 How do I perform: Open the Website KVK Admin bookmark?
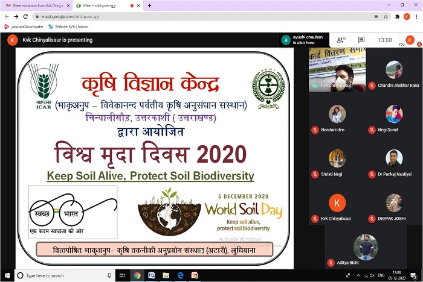(68, 27)
